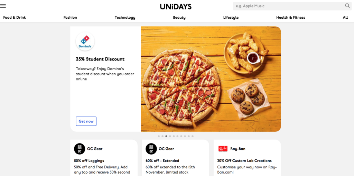Click the Get now button
Viewport: 354px width, 176px height.
click(x=86, y=121)
